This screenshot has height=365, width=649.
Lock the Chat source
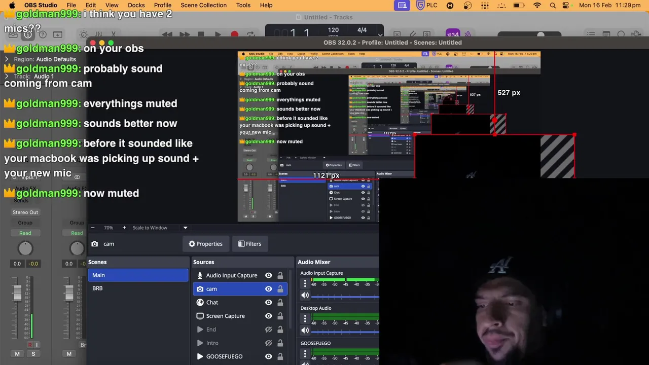point(280,302)
